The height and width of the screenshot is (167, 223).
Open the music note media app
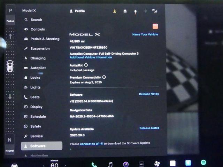110,165
